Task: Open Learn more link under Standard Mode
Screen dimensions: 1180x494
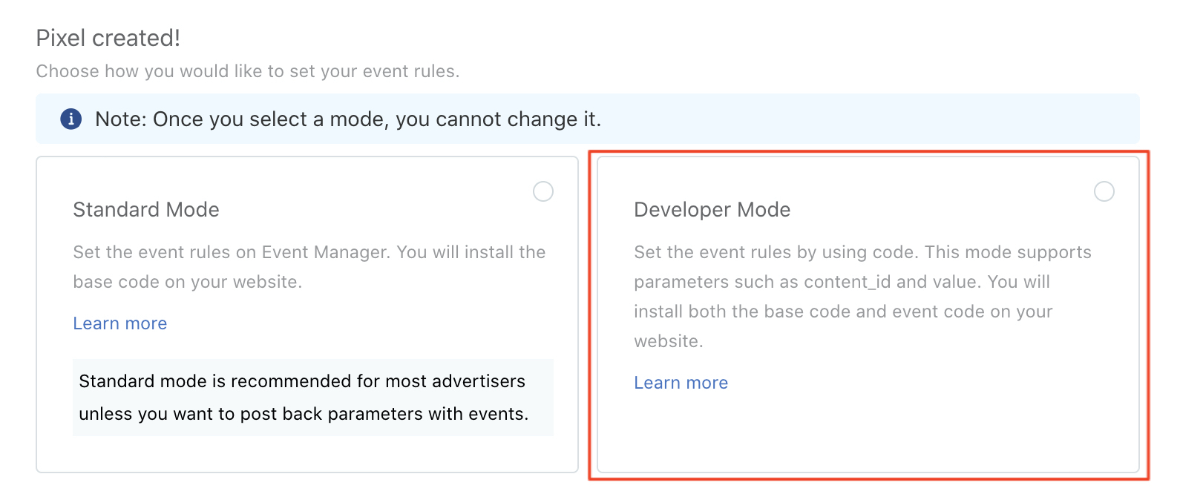Action: point(120,323)
